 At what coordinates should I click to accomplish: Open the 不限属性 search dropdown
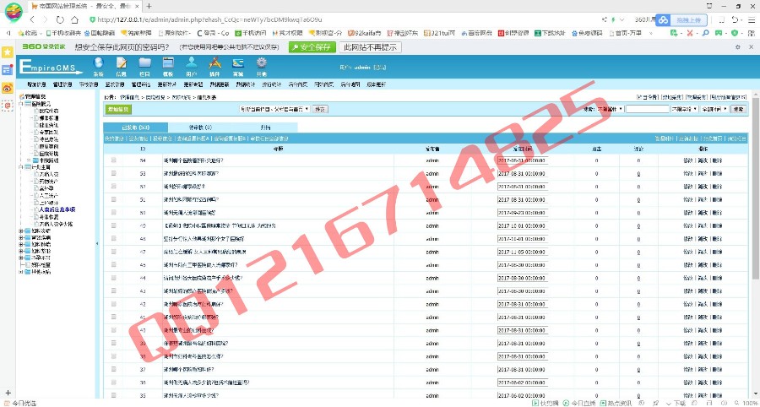point(610,109)
